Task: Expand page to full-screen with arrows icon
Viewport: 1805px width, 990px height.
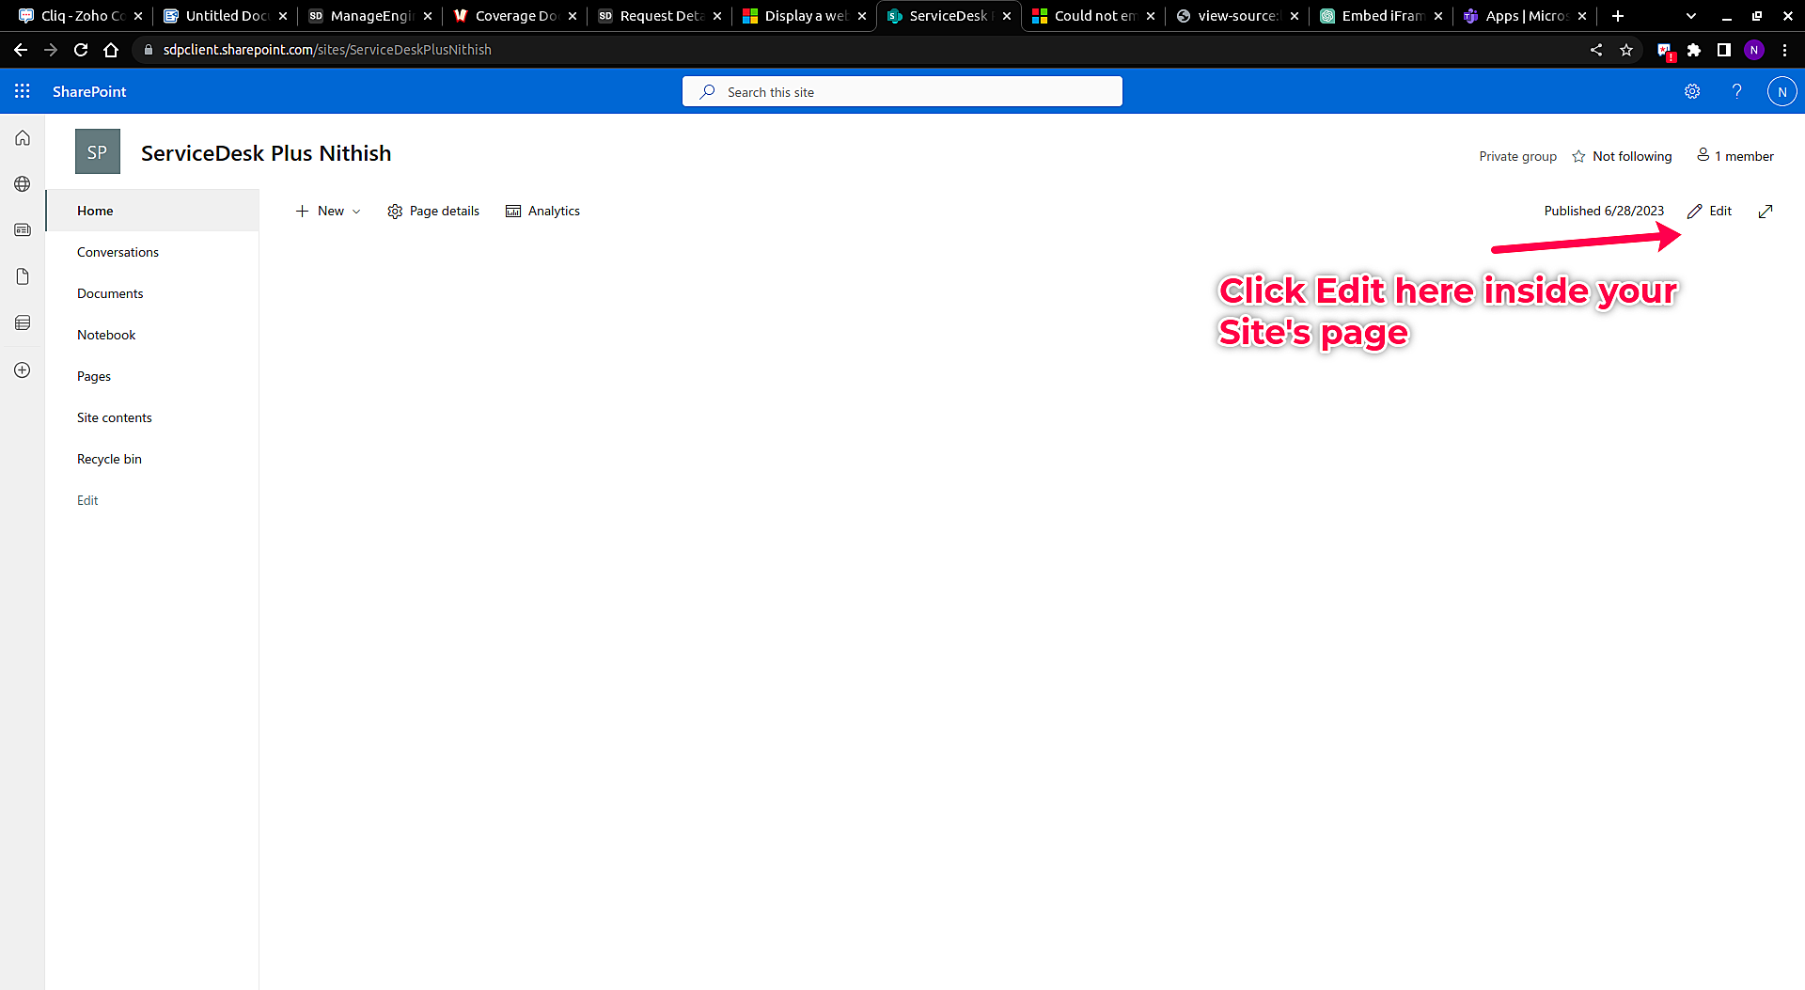Action: pos(1766,212)
